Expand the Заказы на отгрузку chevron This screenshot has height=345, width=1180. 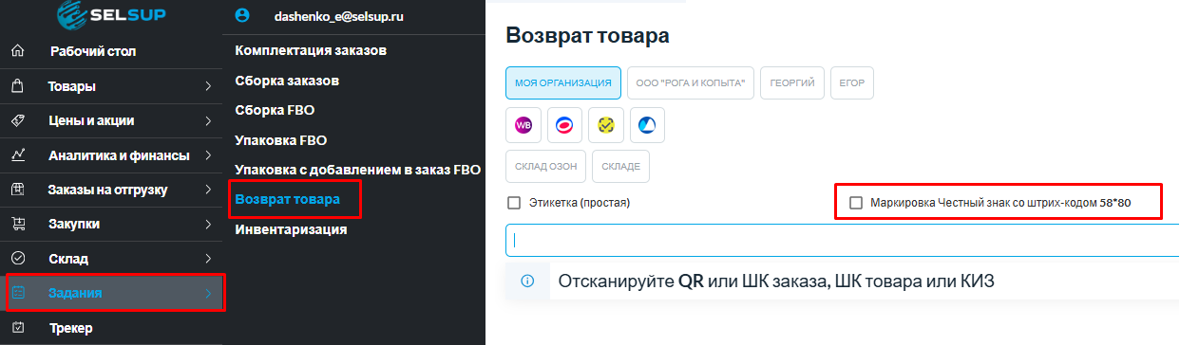(208, 190)
